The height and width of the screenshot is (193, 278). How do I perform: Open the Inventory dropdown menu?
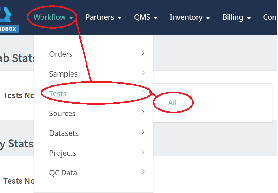click(x=190, y=17)
